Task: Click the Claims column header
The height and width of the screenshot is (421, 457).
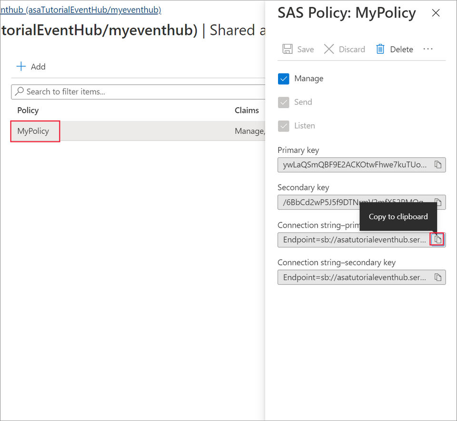Action: pos(247,110)
